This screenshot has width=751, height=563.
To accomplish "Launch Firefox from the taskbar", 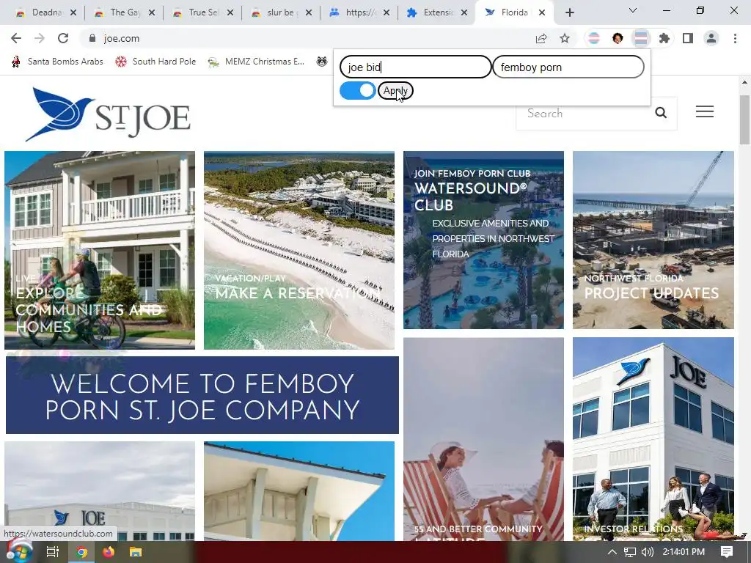I will click(x=109, y=552).
